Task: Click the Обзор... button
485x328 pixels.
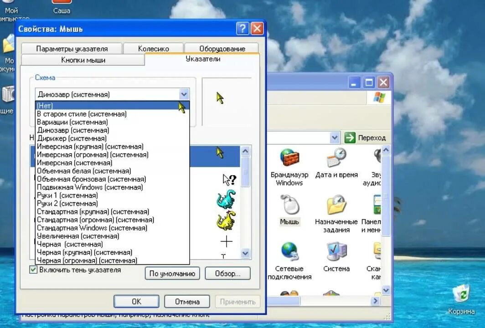Action: pyautogui.click(x=227, y=274)
